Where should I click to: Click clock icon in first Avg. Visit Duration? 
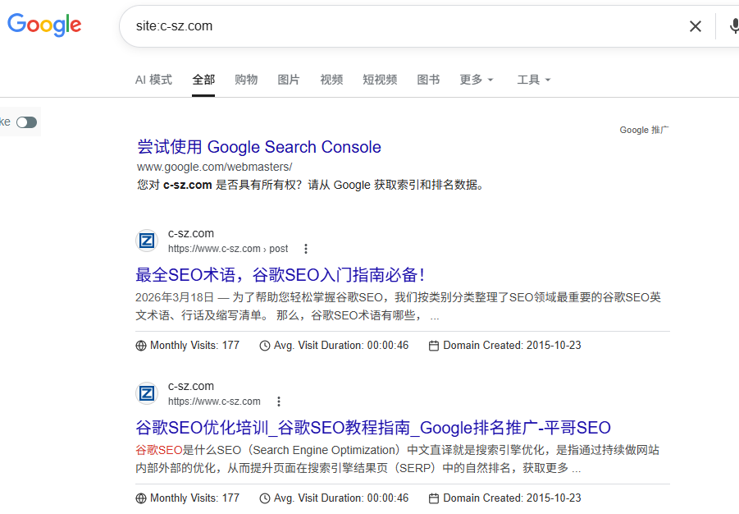[265, 346]
